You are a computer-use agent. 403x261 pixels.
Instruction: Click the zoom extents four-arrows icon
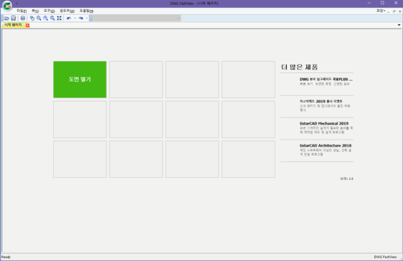[59, 18]
